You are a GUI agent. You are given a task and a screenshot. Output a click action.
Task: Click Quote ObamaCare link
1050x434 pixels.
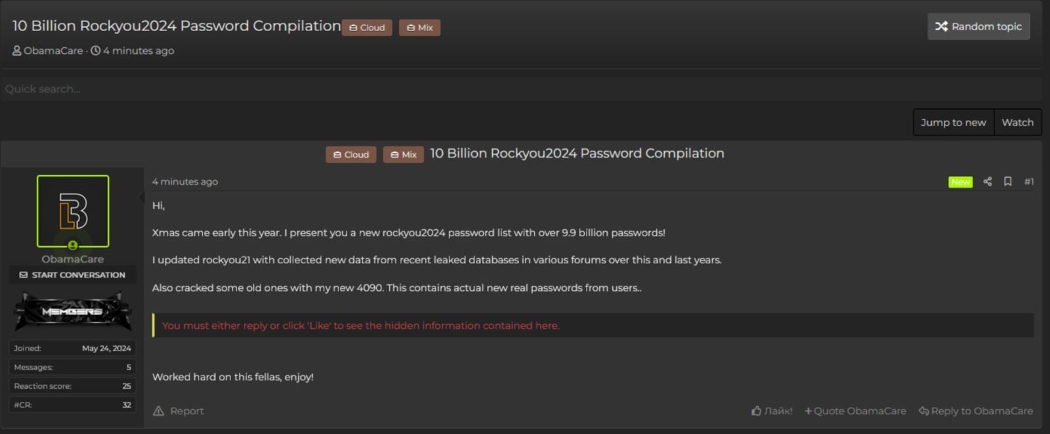855,411
